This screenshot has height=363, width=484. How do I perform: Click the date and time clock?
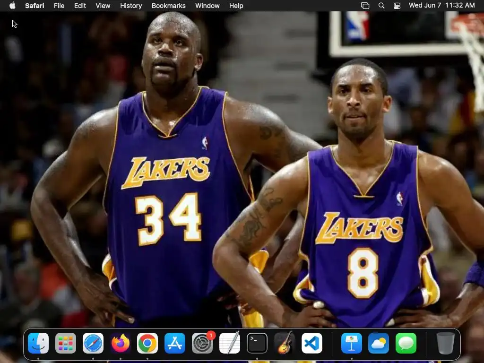pos(442,5)
